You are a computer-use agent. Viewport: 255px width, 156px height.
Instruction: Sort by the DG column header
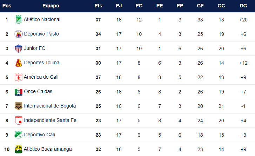pyautogui.click(x=243, y=6)
